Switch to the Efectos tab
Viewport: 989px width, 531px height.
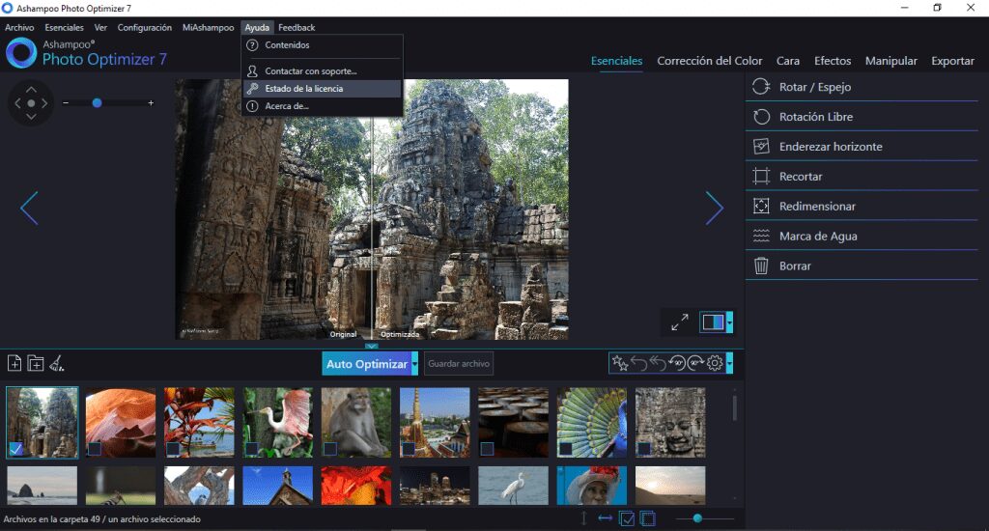tap(833, 61)
